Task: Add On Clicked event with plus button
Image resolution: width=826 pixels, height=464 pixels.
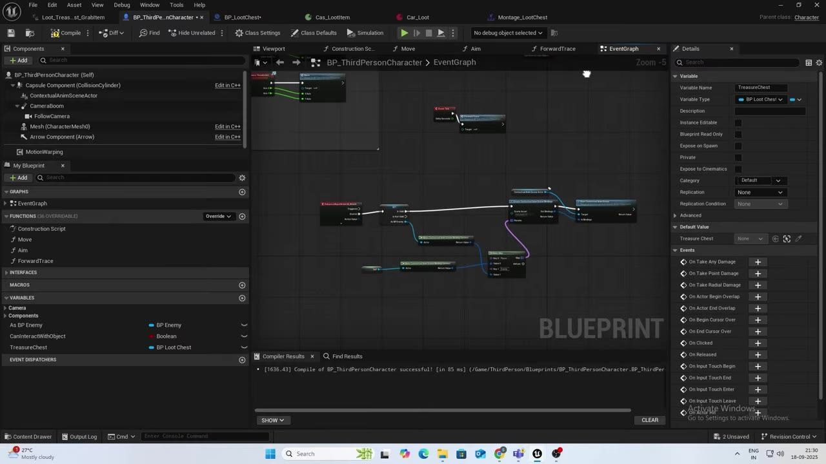Action: (x=758, y=343)
